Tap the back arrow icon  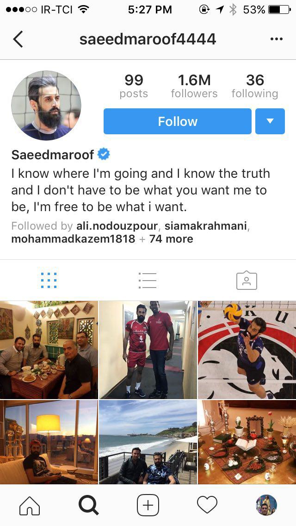click(x=18, y=39)
